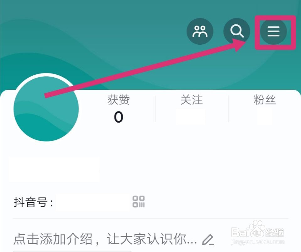Click the jingyan.baidu.com watermark URL
Viewport: 301px width, 252px height.
[258, 242]
